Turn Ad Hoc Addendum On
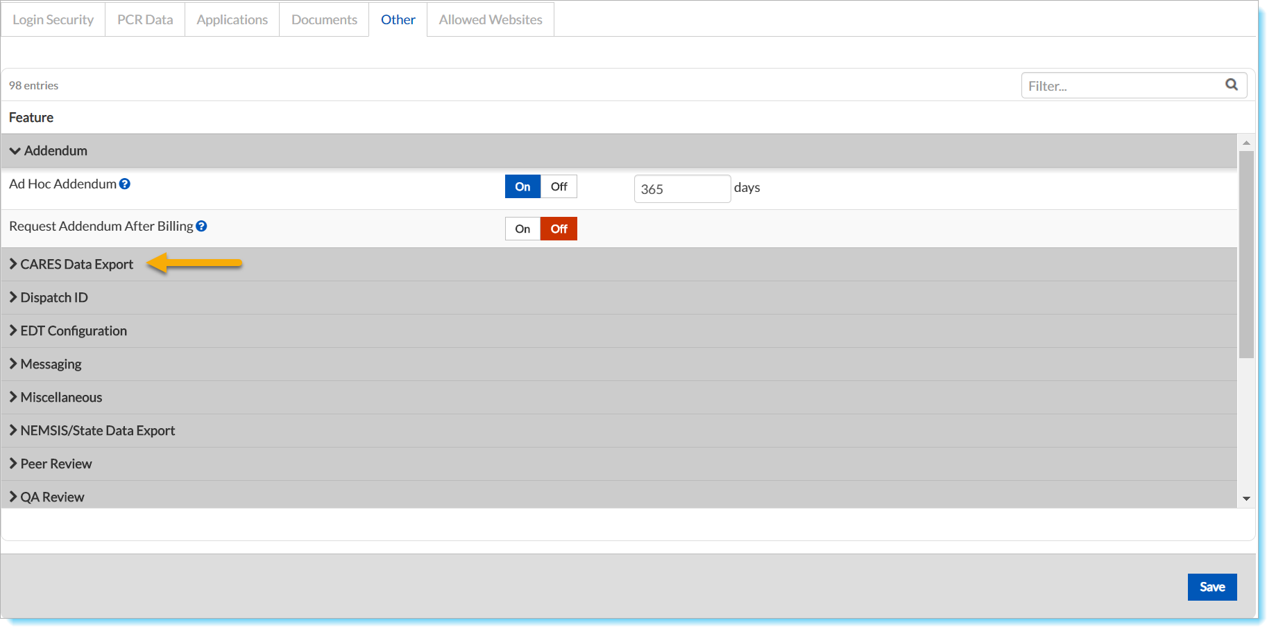Screen dimensions: 1267x627 coord(522,186)
